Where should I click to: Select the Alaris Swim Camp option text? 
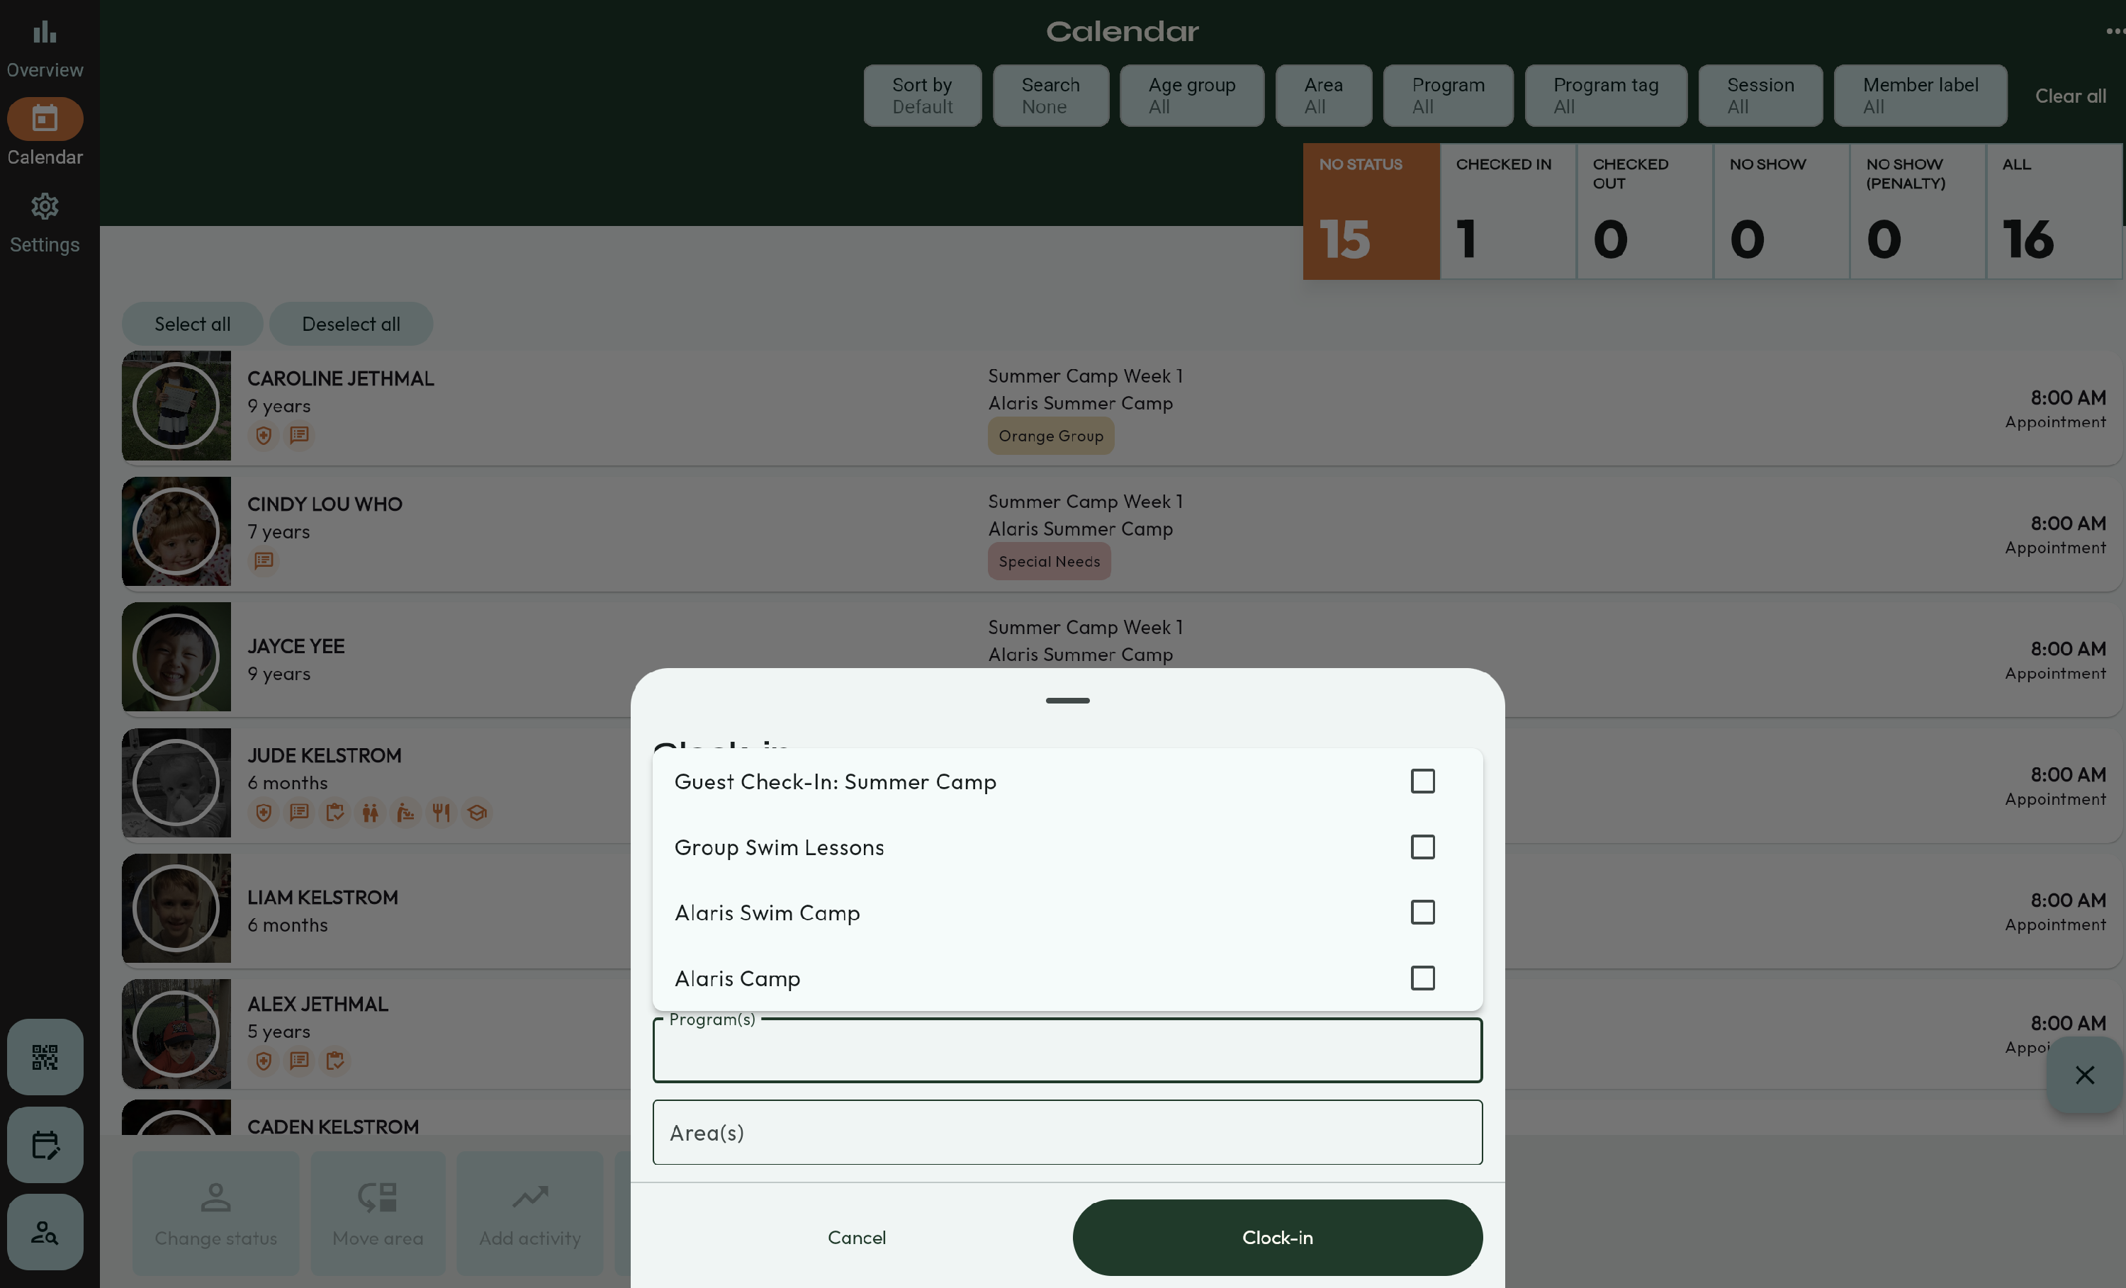[x=767, y=913]
